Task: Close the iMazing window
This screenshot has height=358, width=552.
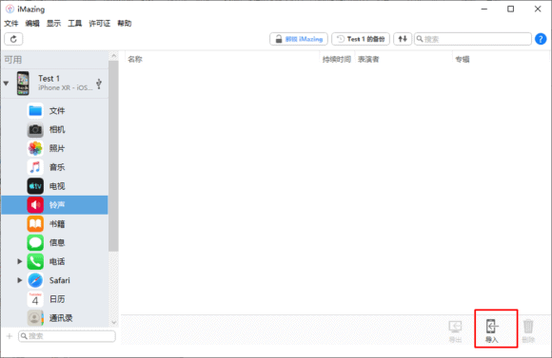Action: click(x=538, y=9)
